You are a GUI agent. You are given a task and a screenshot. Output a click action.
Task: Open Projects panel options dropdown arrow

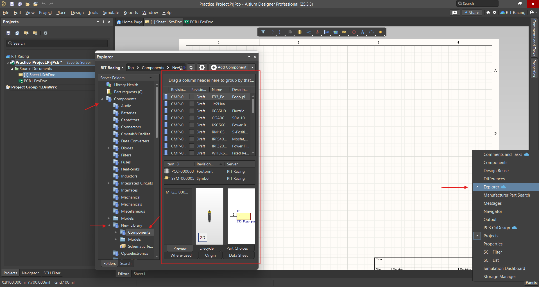click(x=98, y=22)
